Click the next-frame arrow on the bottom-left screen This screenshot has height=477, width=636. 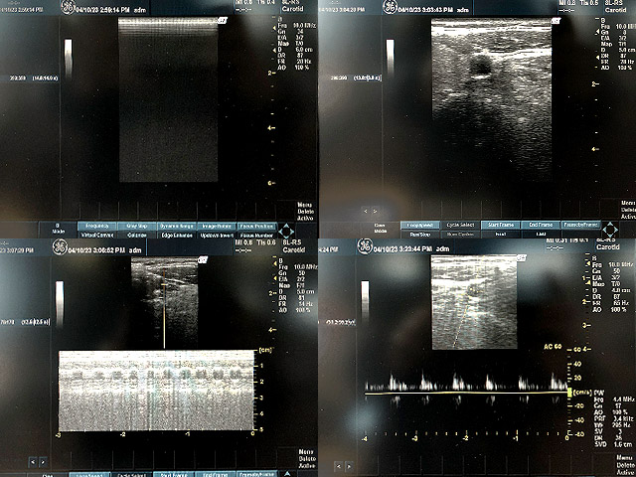click(x=43, y=461)
